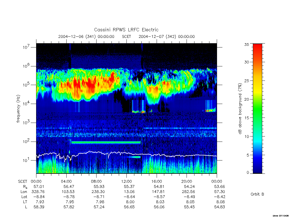Click the LT row value 7.93

(x=40, y=202)
